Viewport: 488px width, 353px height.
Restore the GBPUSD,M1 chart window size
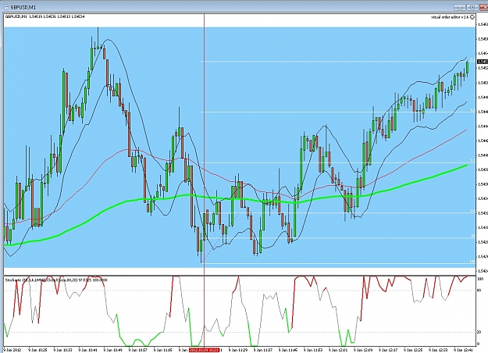click(472, 7)
